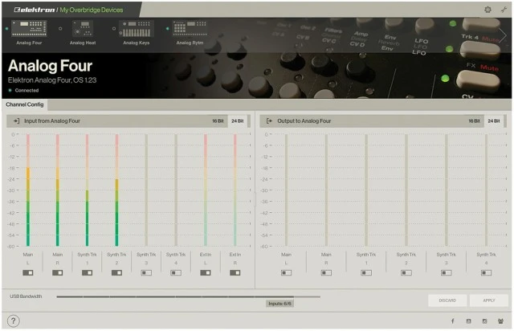Screen dimensions: 514x331
Task: Click the USB Bandwidth label
Action: pos(26,296)
